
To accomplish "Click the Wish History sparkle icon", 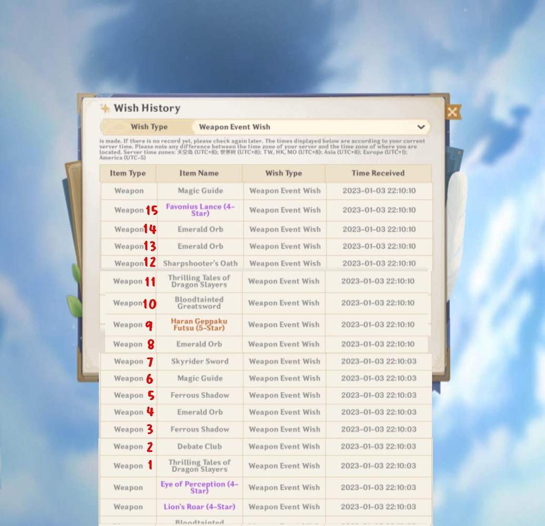I will point(105,108).
